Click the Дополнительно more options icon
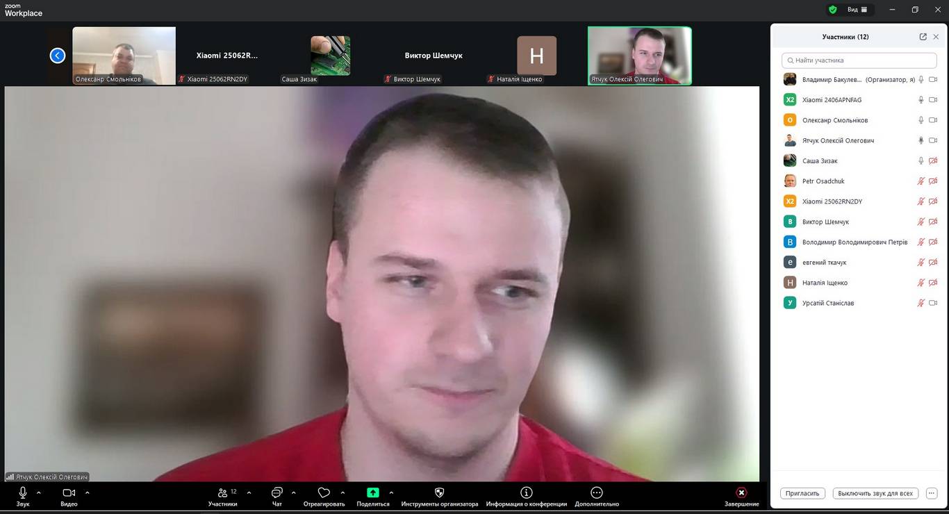 tap(596, 492)
